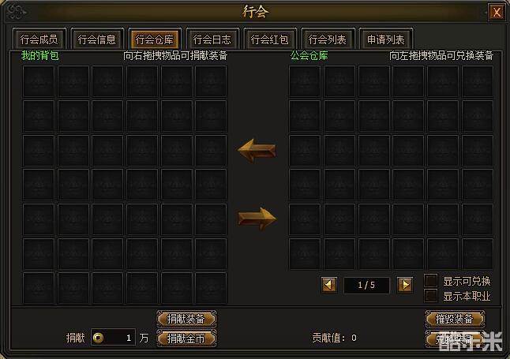The height and width of the screenshot is (359, 510).
Task: Open the 行会日志 tab
Action: [212, 39]
